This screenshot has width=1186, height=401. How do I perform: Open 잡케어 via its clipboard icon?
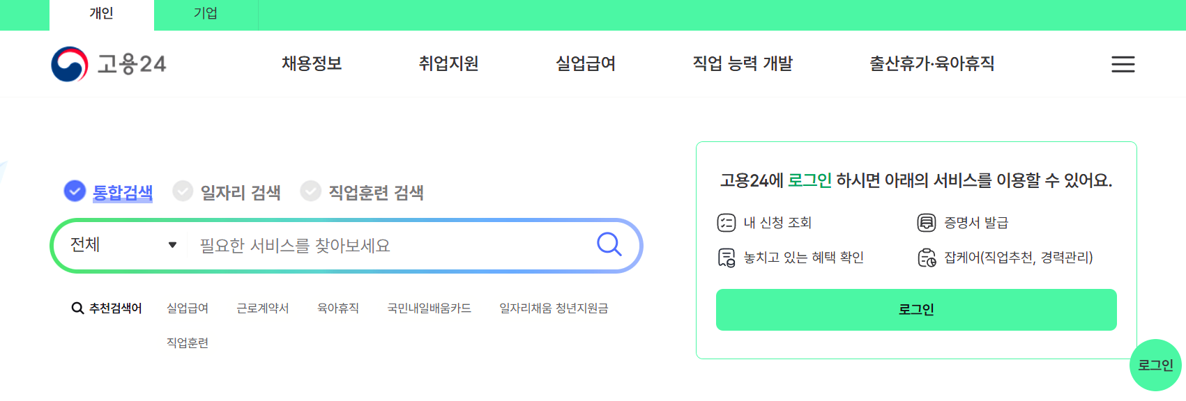[927, 257]
